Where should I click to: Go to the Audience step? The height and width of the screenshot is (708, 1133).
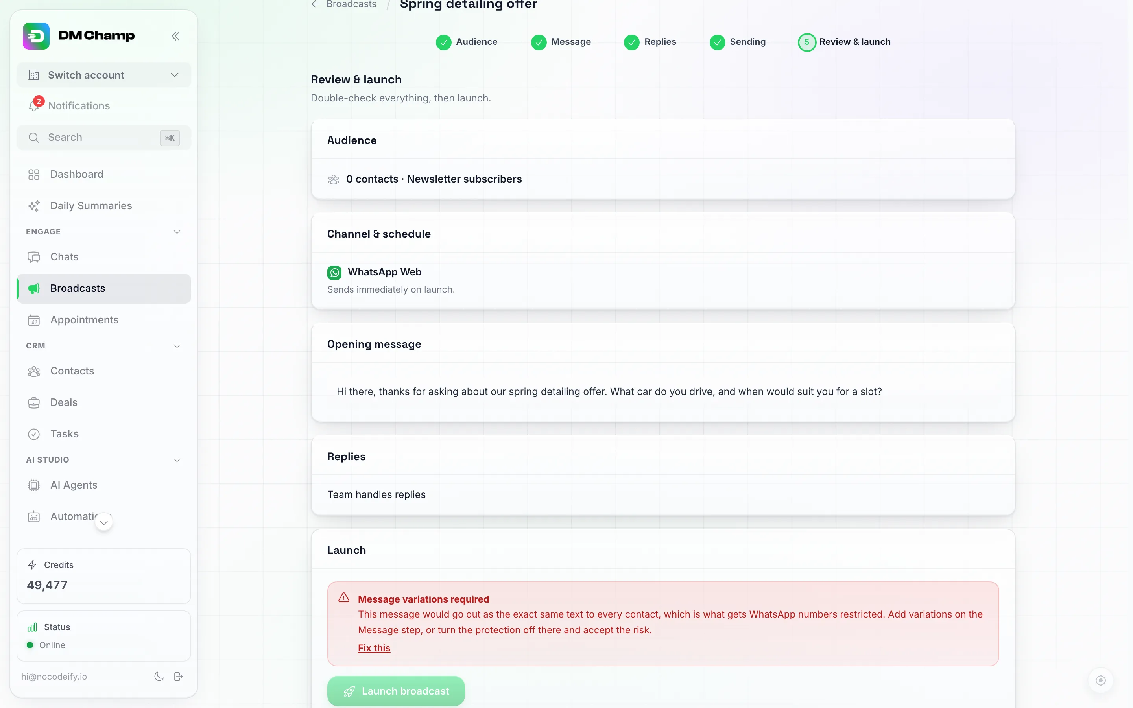467,42
